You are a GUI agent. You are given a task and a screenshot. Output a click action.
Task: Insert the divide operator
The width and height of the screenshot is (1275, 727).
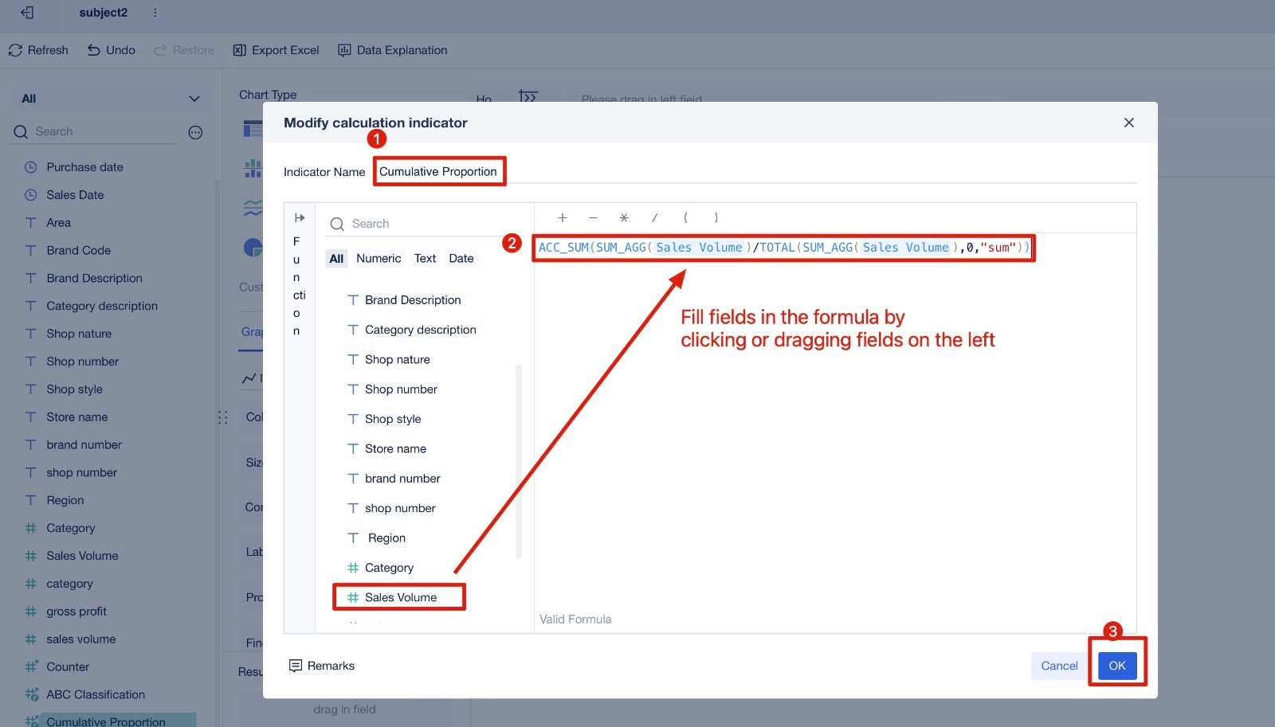click(655, 217)
